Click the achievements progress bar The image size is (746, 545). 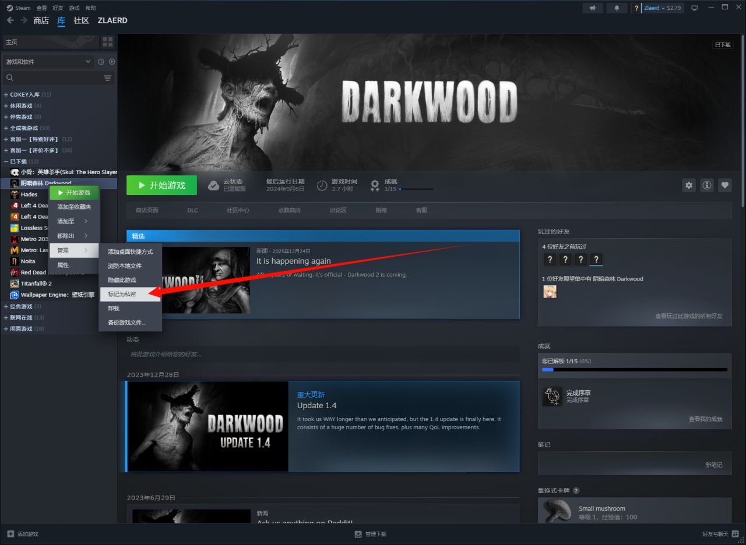pyautogui.click(x=634, y=369)
